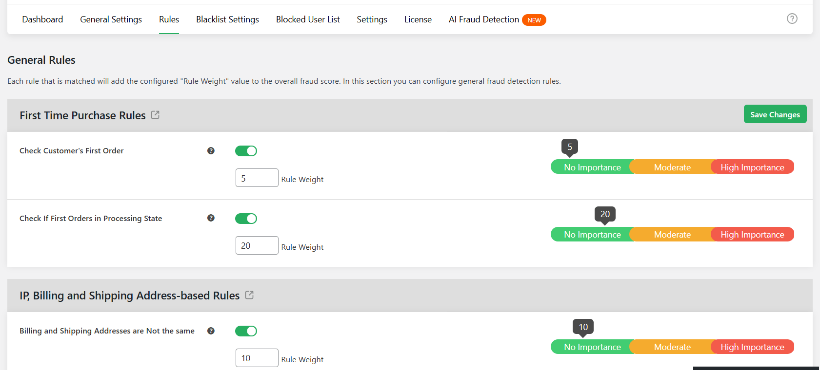Click the IP, Billing and Shipping Address-based Rules heading
This screenshot has height=370, width=820.
point(129,296)
